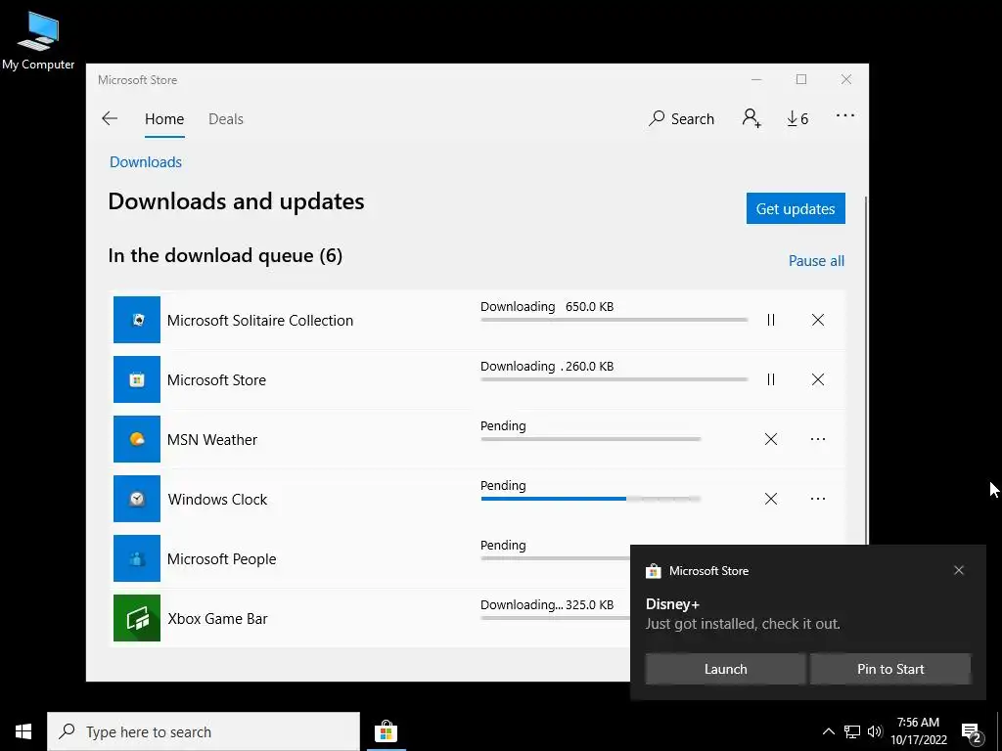This screenshot has width=1002, height=751.
Task: Click Solitaire Collection download progress bar
Action: tap(615, 320)
